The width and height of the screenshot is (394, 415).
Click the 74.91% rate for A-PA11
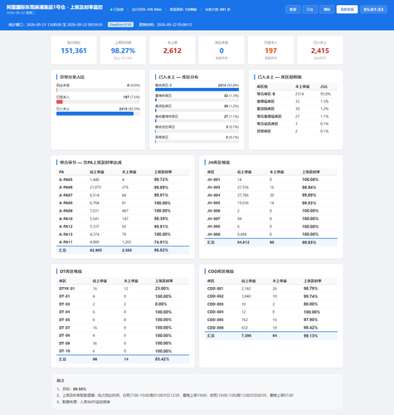(161, 242)
